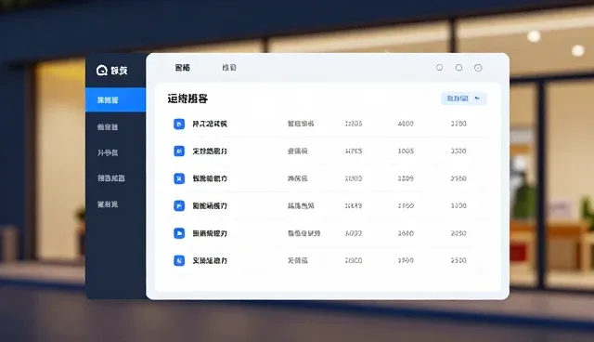Open the second sidebar menu item
The width and height of the screenshot is (594, 342).
coord(108,127)
